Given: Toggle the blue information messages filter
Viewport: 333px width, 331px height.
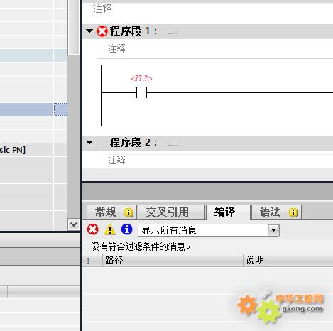Looking at the screenshot, I should 127,229.
